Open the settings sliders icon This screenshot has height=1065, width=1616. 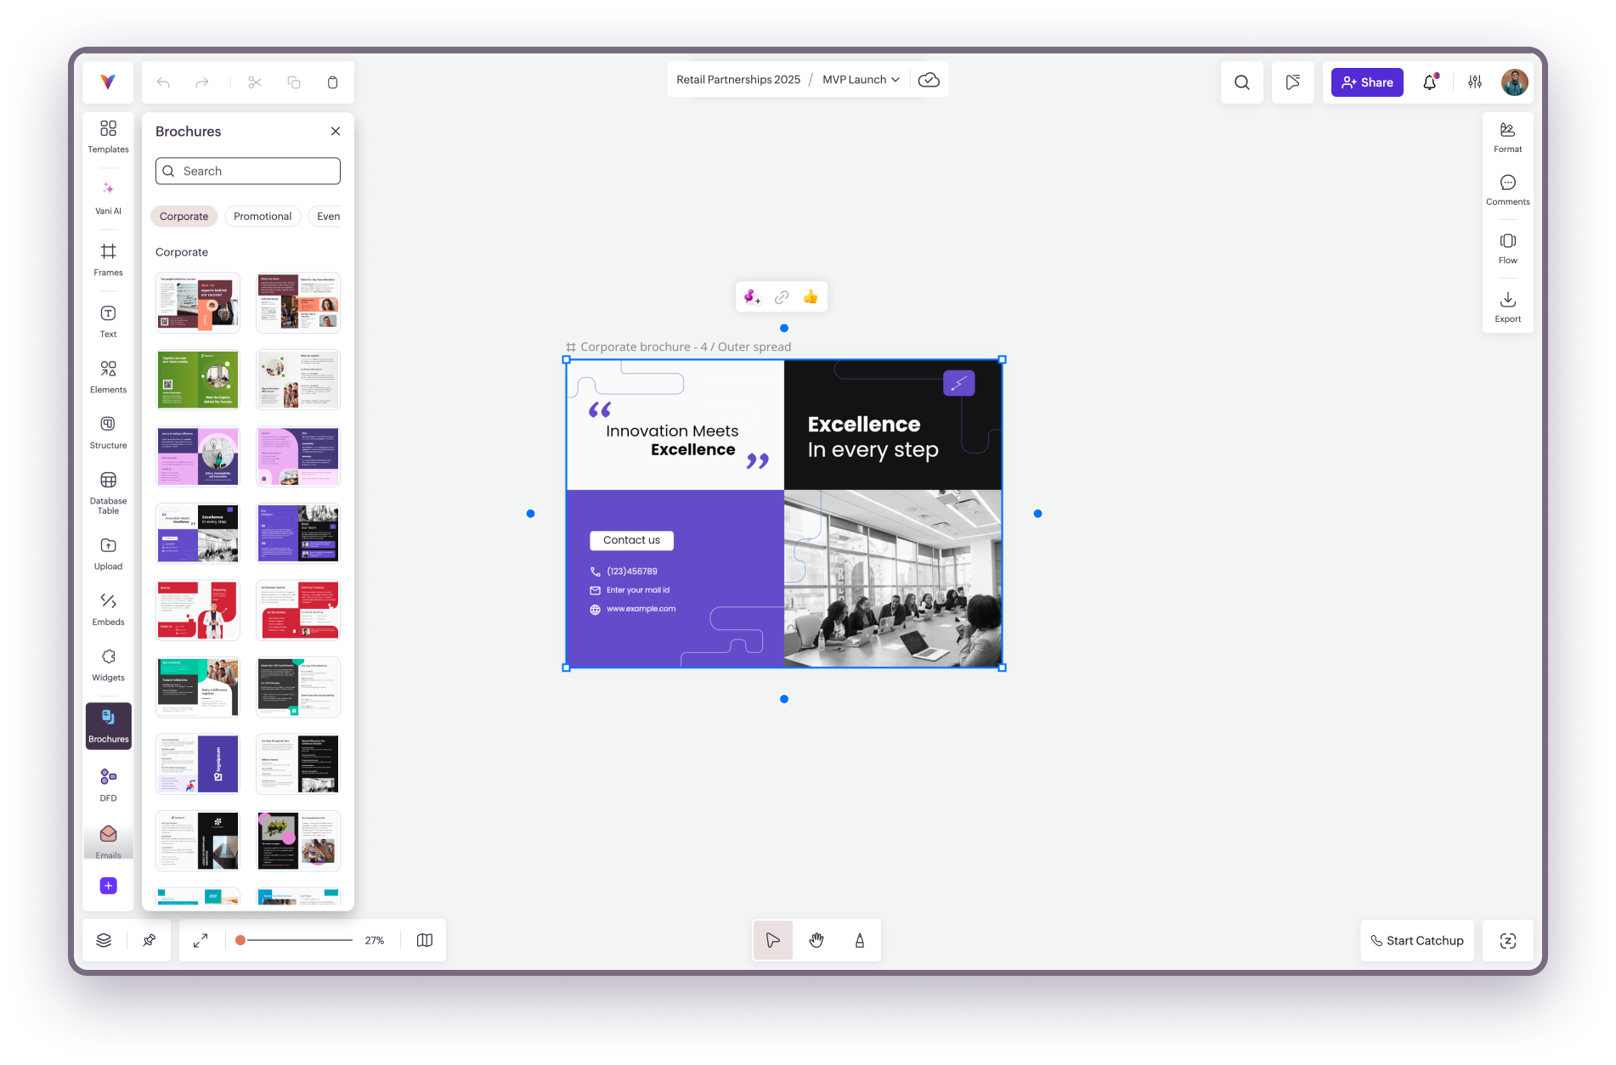click(x=1475, y=82)
